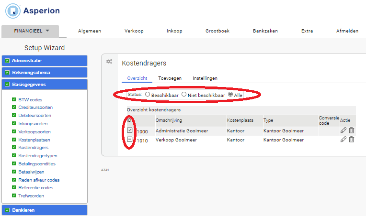
Task: Click Afmelden to log out
Action: [x=347, y=31]
